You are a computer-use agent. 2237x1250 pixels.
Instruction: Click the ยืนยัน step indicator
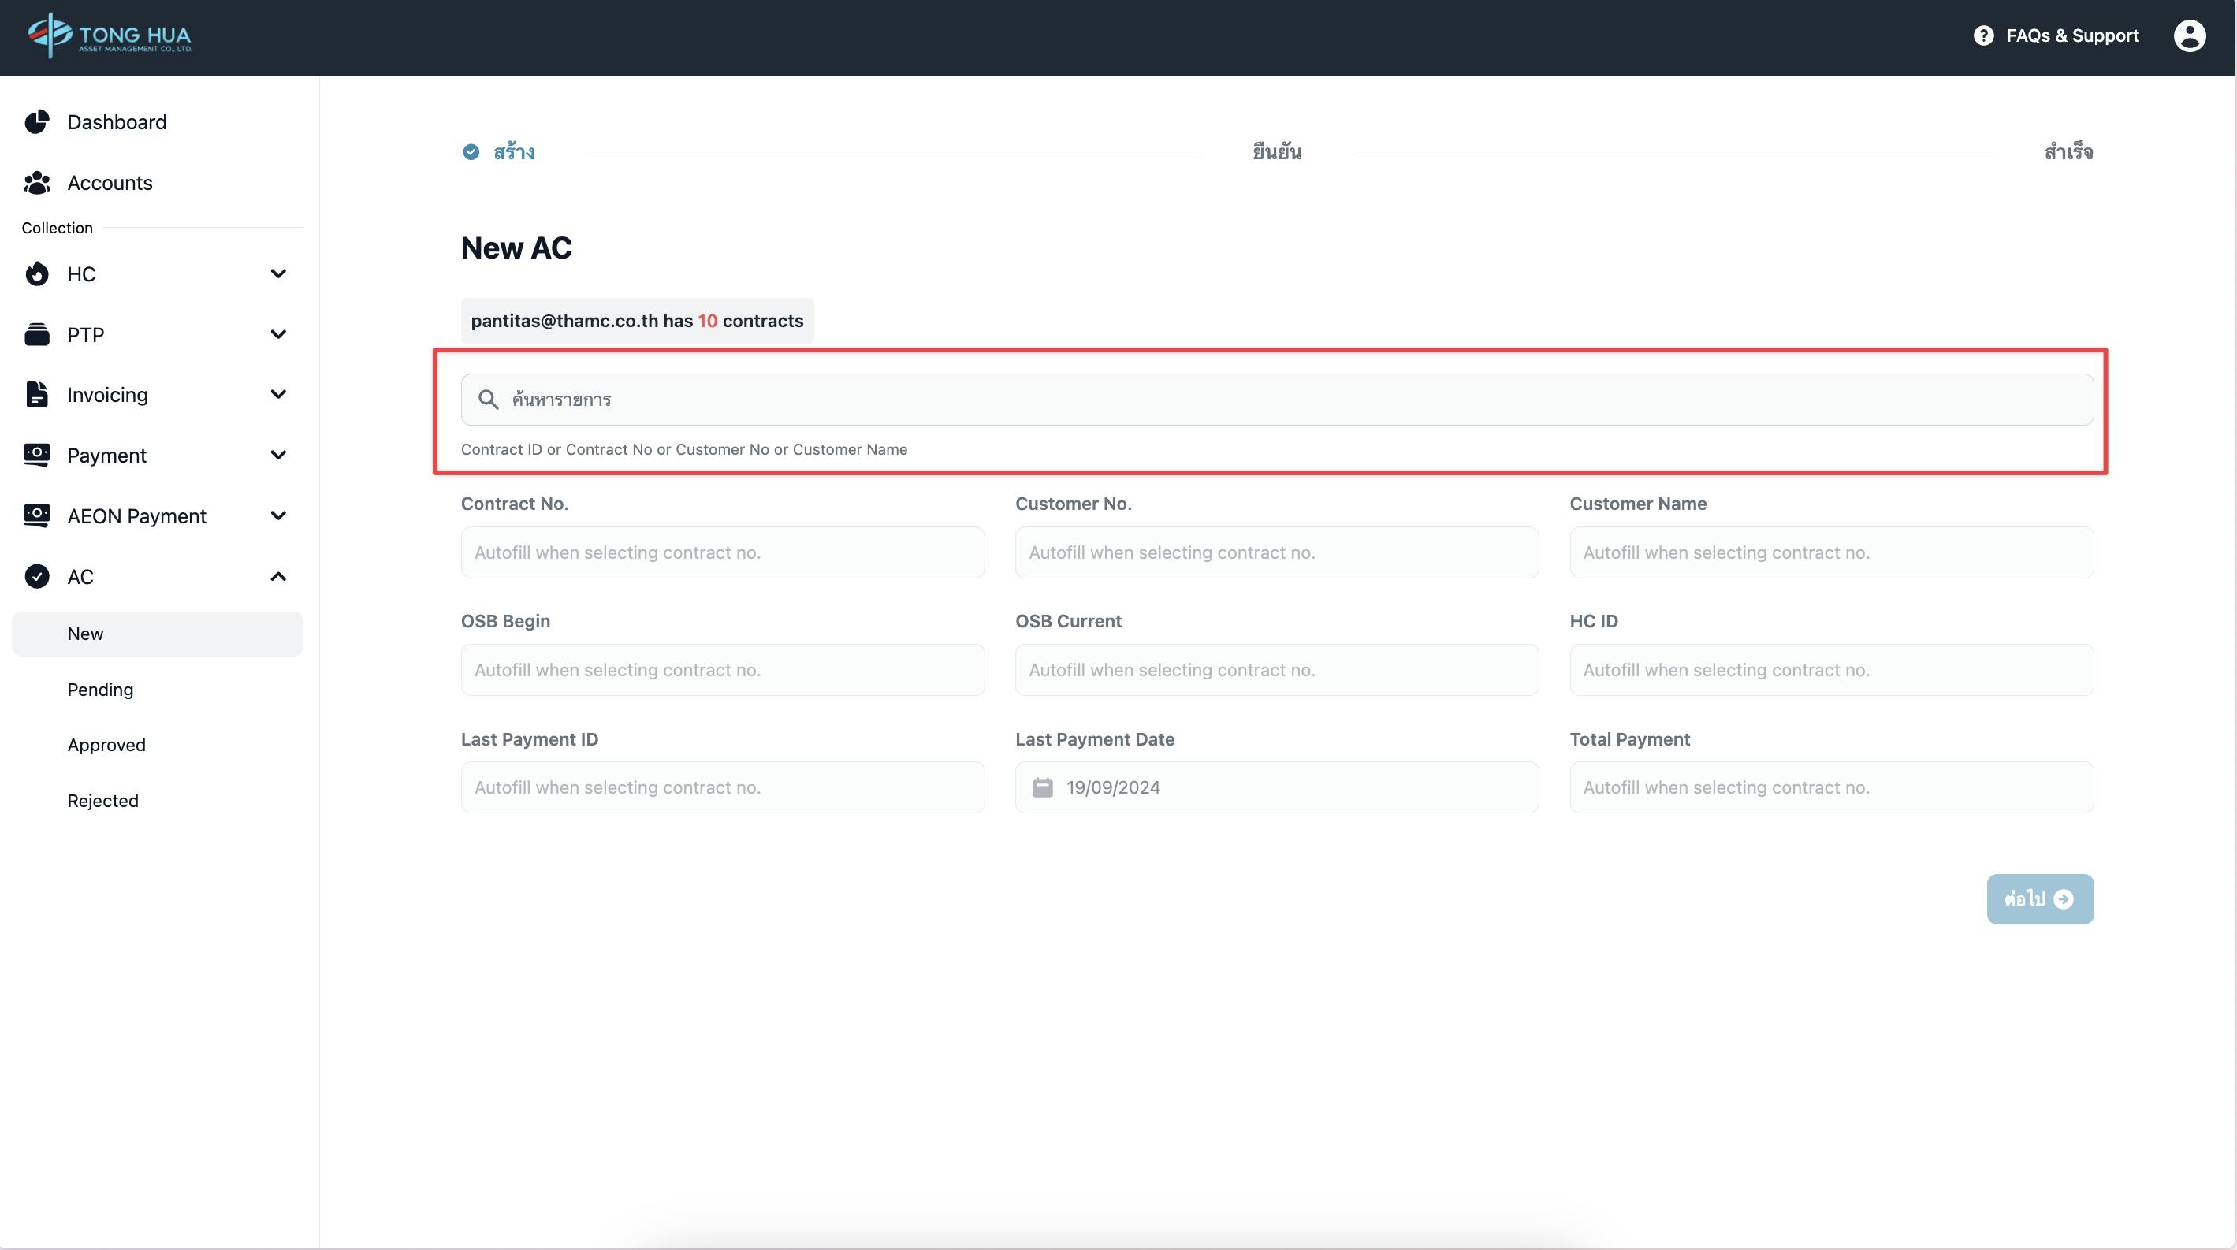(x=1277, y=151)
